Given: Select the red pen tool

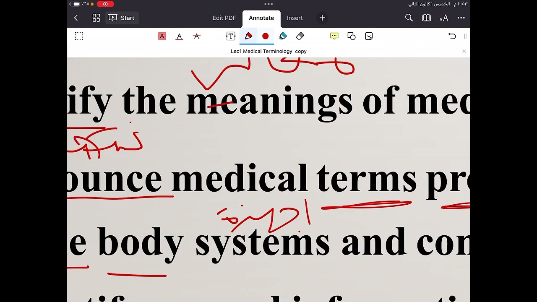Looking at the screenshot, I should [248, 36].
